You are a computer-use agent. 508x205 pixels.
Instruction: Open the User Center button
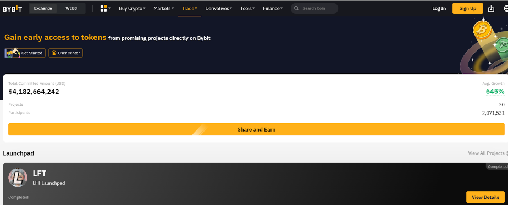click(66, 53)
